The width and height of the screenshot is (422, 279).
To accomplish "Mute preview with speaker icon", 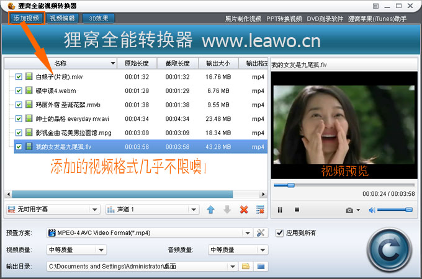I will pos(372,210).
